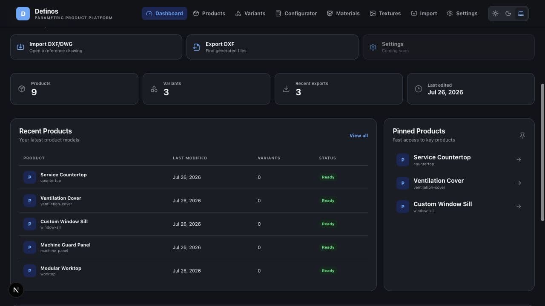The width and height of the screenshot is (545, 306).
Task: Click Modular Worktop row P icon
Action: click(x=30, y=271)
